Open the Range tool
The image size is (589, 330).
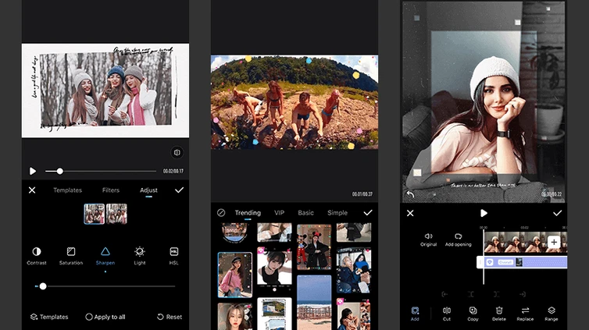point(552,314)
